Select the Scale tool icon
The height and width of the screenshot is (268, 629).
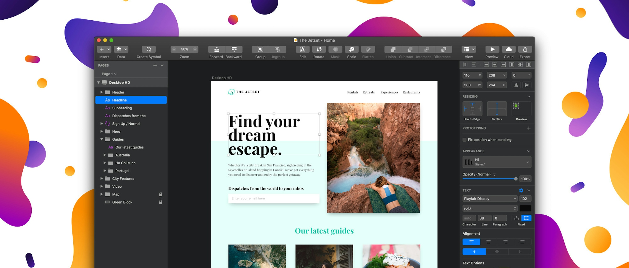click(351, 49)
